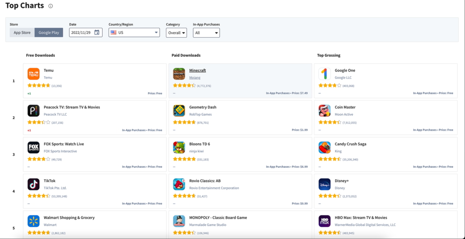Click the Disney+ app icon
The width and height of the screenshot is (465, 239).
click(324, 184)
